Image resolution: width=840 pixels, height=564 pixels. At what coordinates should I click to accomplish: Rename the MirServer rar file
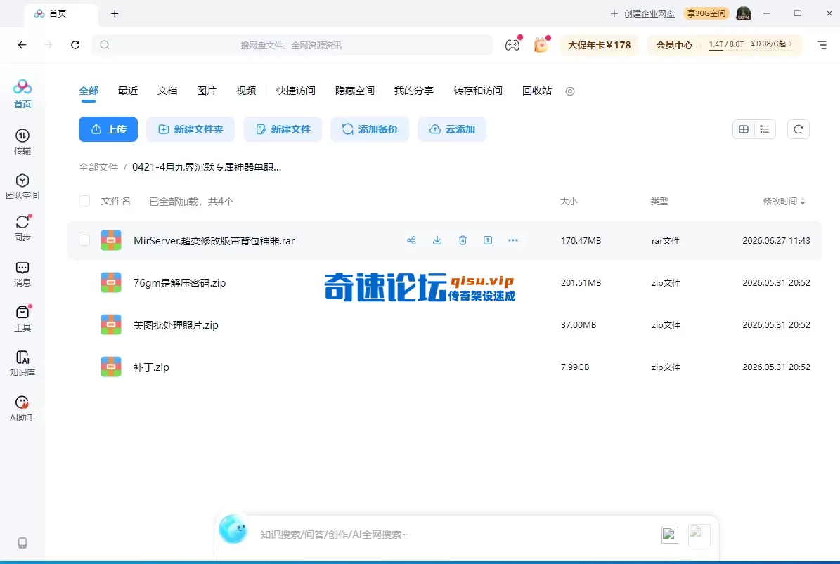click(488, 240)
